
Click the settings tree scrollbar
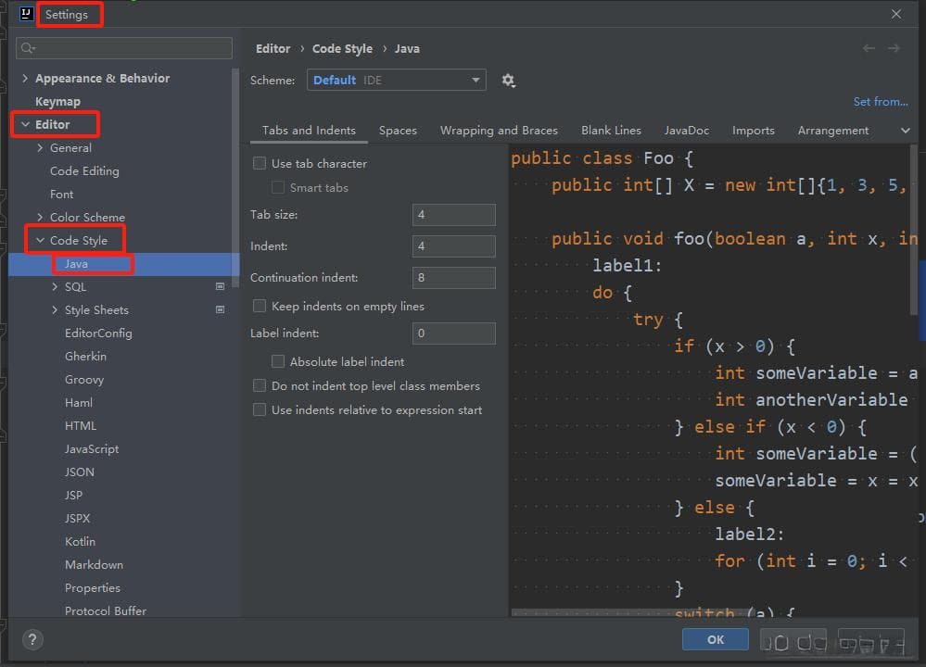coord(235,177)
